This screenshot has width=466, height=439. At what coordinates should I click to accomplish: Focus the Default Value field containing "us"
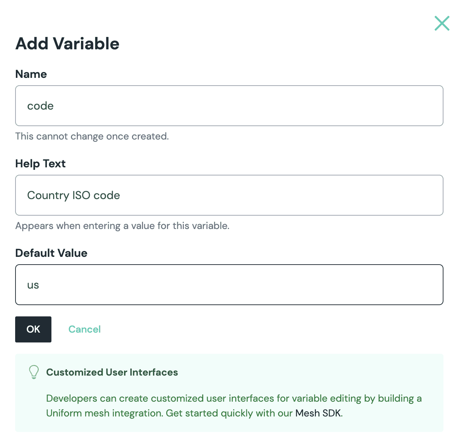pos(229,285)
